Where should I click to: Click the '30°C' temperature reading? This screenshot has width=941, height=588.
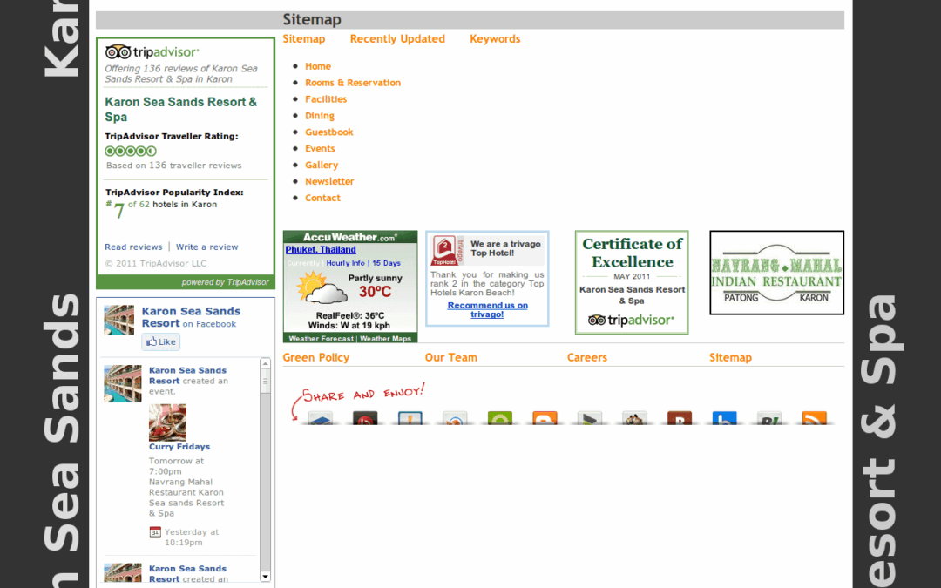pos(375,292)
